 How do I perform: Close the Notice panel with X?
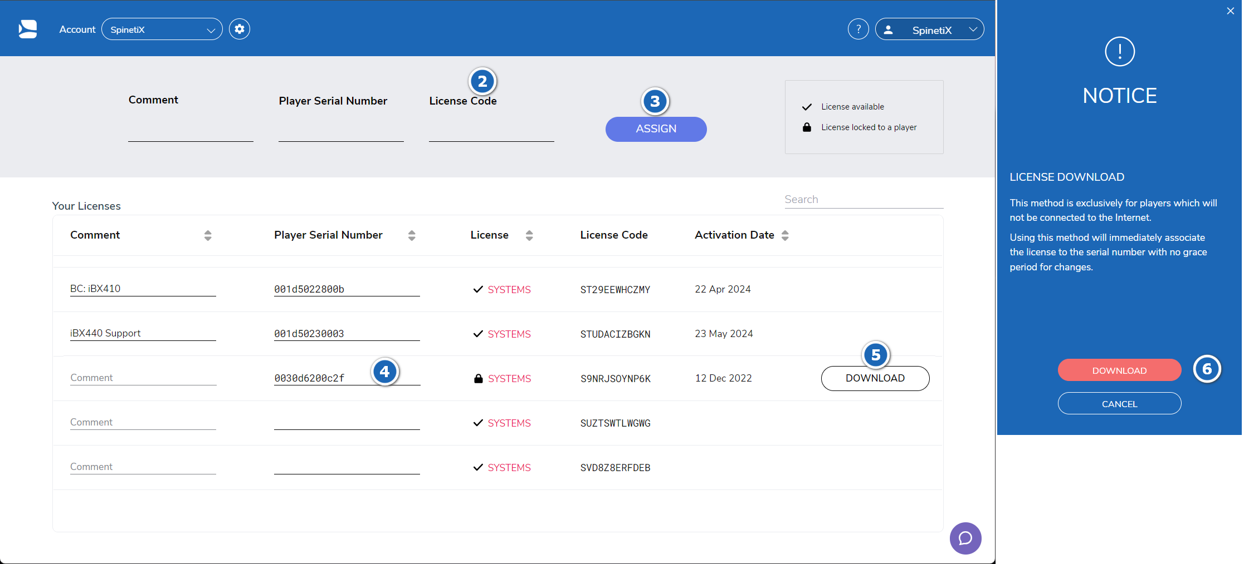[1231, 11]
